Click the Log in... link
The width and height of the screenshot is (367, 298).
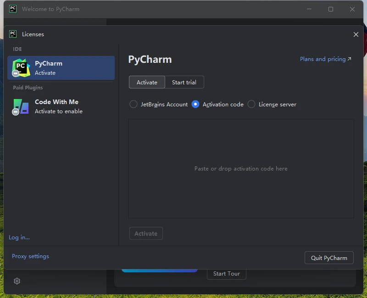pos(19,237)
